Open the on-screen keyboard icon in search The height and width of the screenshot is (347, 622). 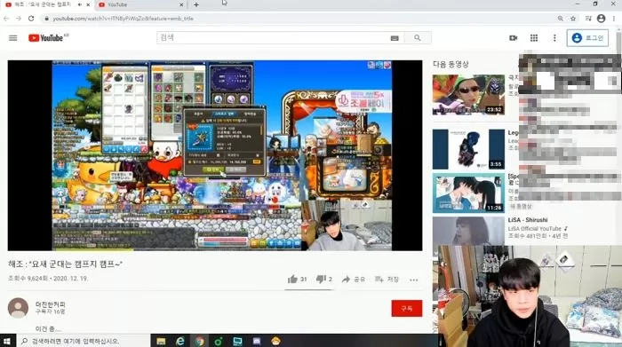coord(395,38)
